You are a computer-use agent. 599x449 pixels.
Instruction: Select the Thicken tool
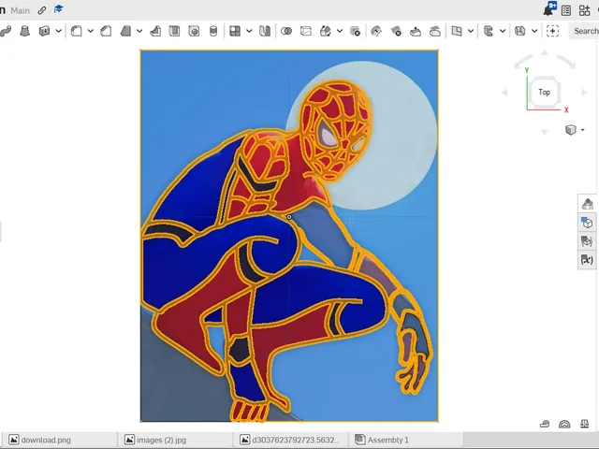[44, 31]
